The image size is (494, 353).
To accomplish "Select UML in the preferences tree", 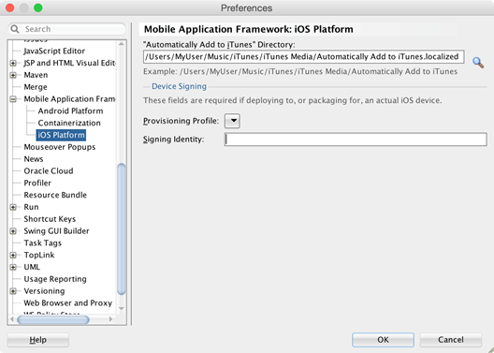I will [x=32, y=267].
